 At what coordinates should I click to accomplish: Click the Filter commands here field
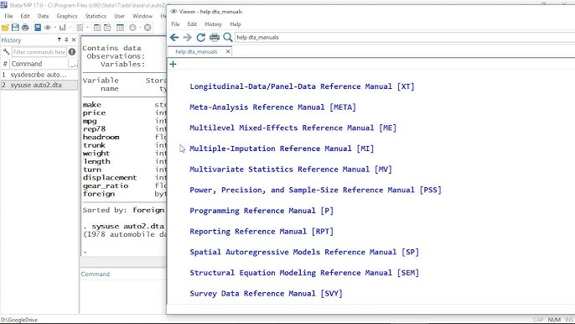pyautogui.click(x=39, y=52)
